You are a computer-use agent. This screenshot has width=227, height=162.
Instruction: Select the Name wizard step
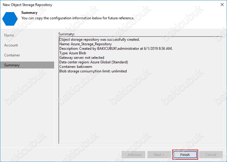point(9,35)
